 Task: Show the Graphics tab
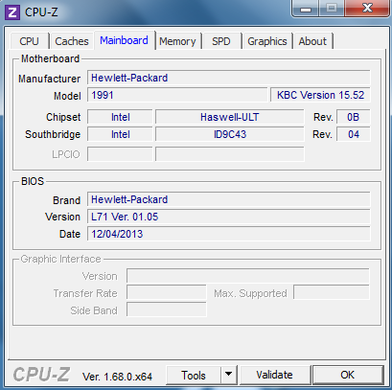pos(267,41)
